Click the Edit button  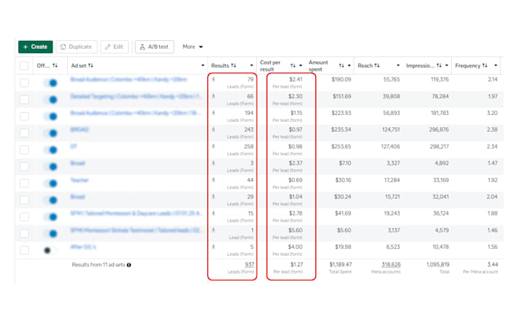pos(114,47)
